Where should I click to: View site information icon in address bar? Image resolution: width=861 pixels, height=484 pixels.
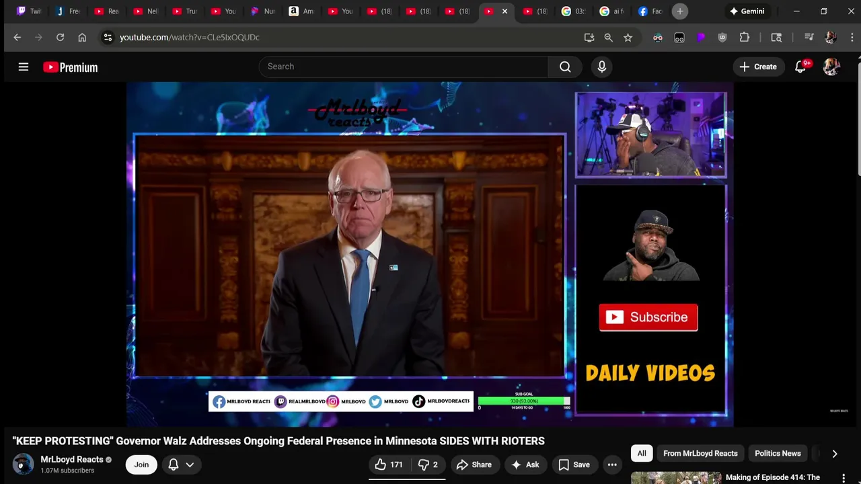(x=108, y=38)
